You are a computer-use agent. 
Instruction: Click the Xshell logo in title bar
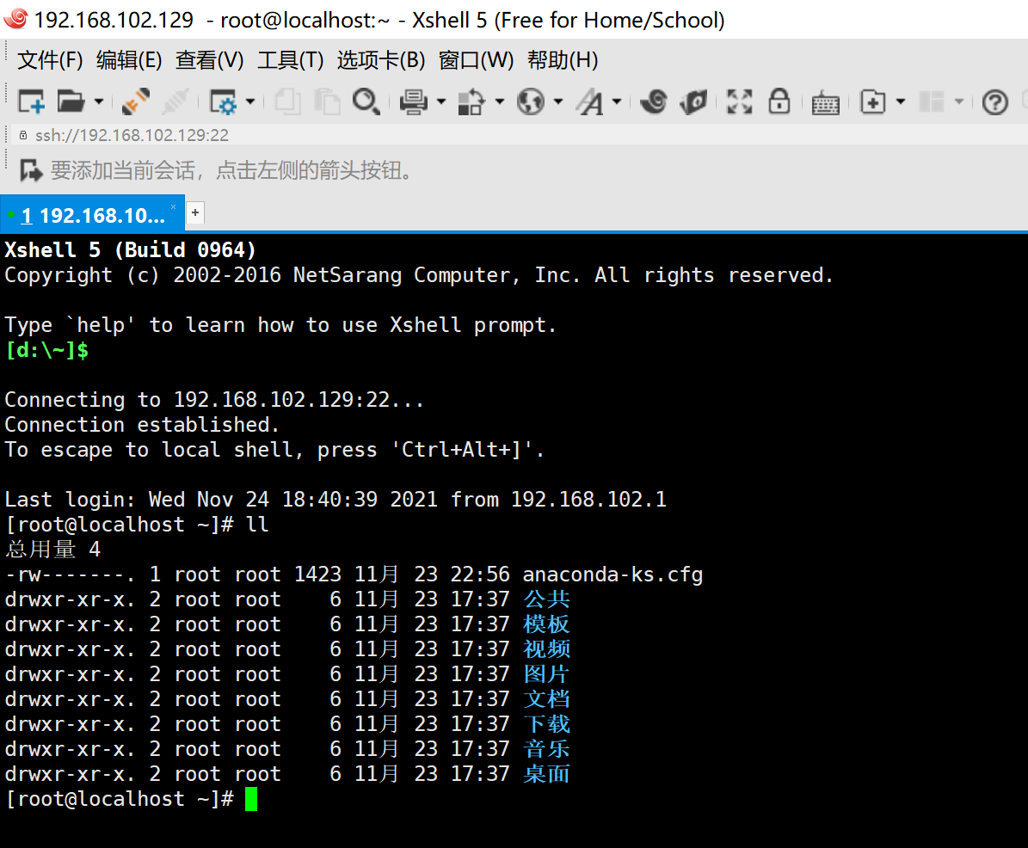pos(15,18)
